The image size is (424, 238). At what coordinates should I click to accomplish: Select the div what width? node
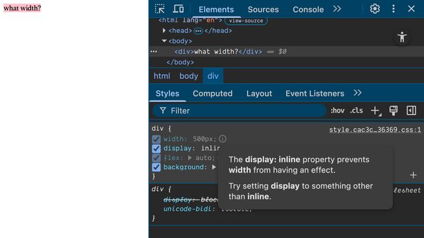[218, 52]
